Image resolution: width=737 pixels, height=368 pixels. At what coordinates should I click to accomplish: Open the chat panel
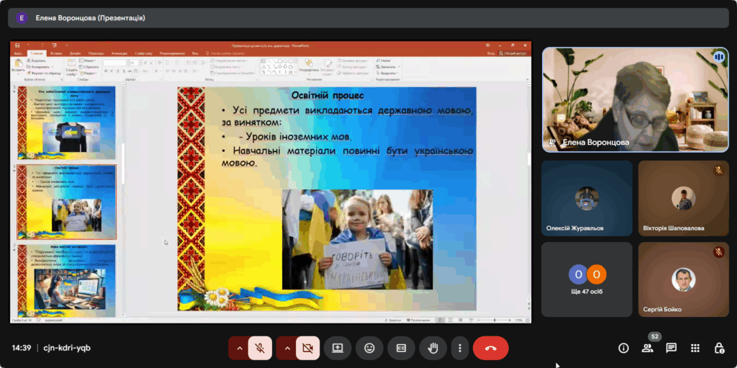[x=671, y=348]
